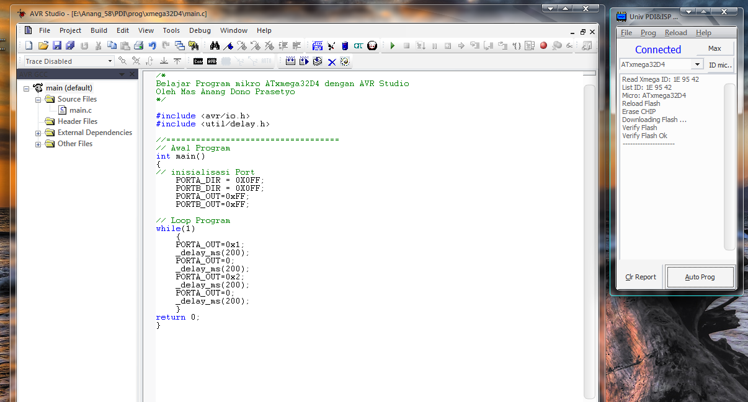This screenshot has width=748, height=402.
Task: Expand the Other Files folder
Action: click(38, 144)
